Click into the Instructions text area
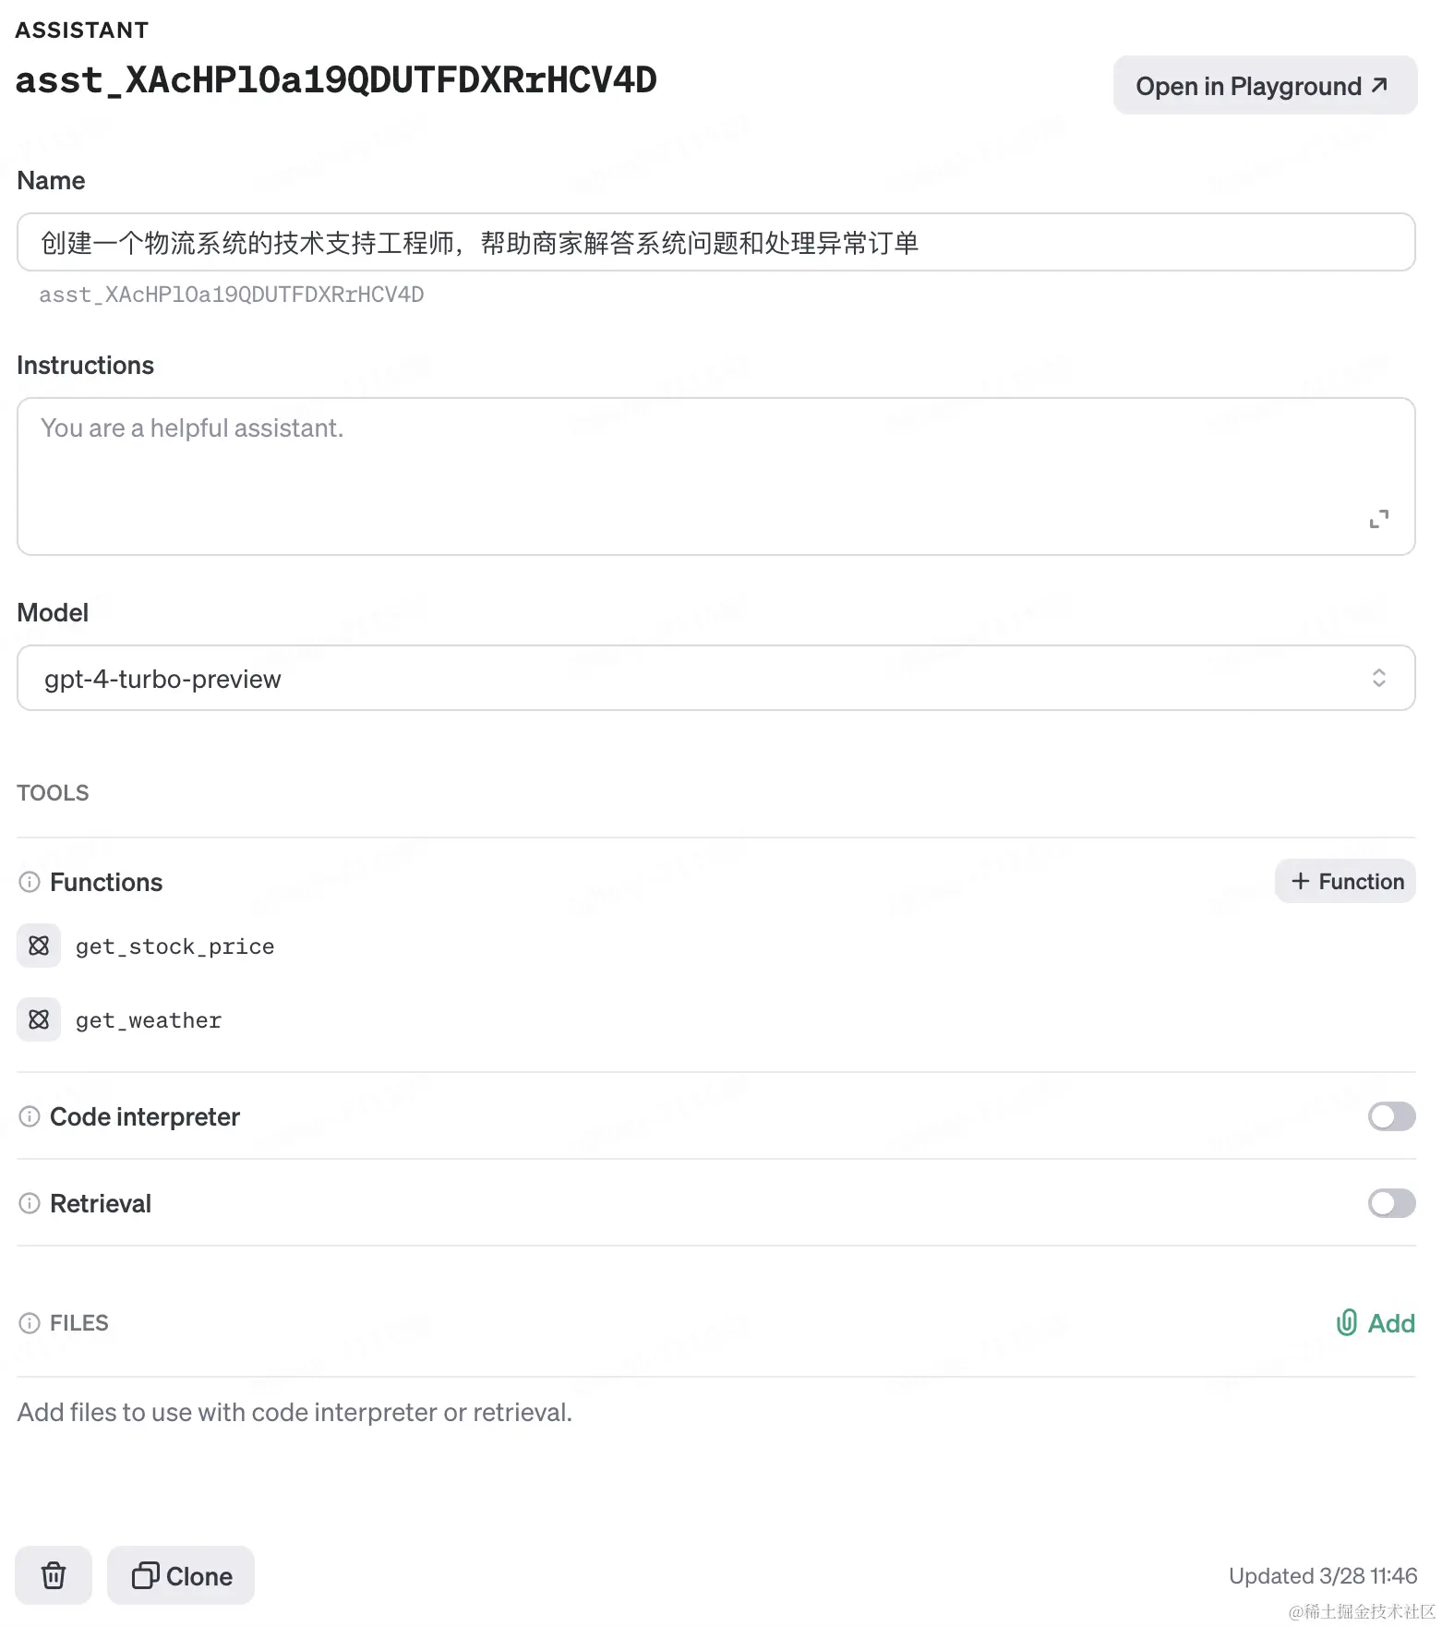 (x=716, y=476)
